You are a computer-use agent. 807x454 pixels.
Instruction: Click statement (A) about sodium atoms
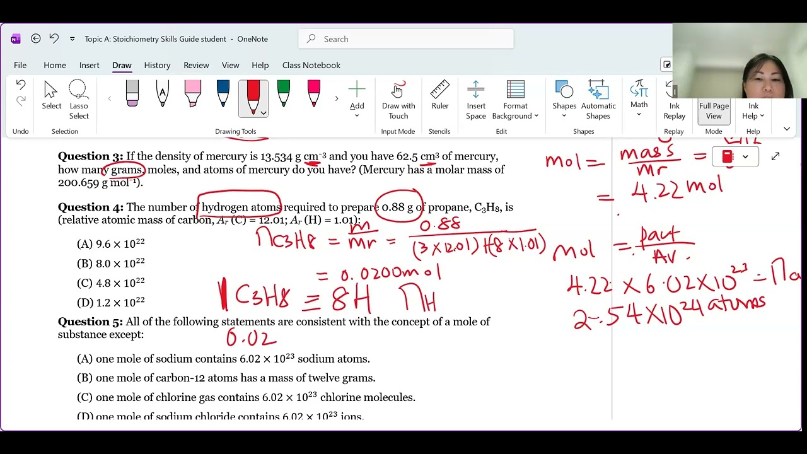223,359
